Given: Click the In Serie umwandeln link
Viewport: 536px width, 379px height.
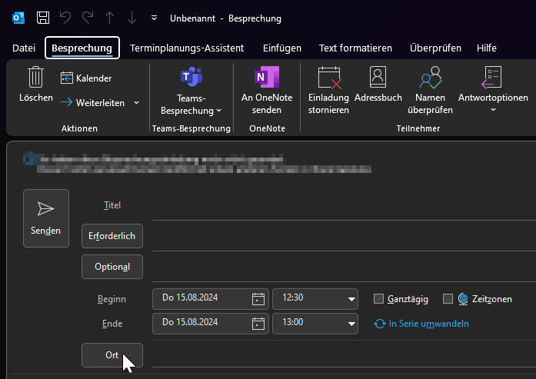Looking at the screenshot, I should (428, 324).
